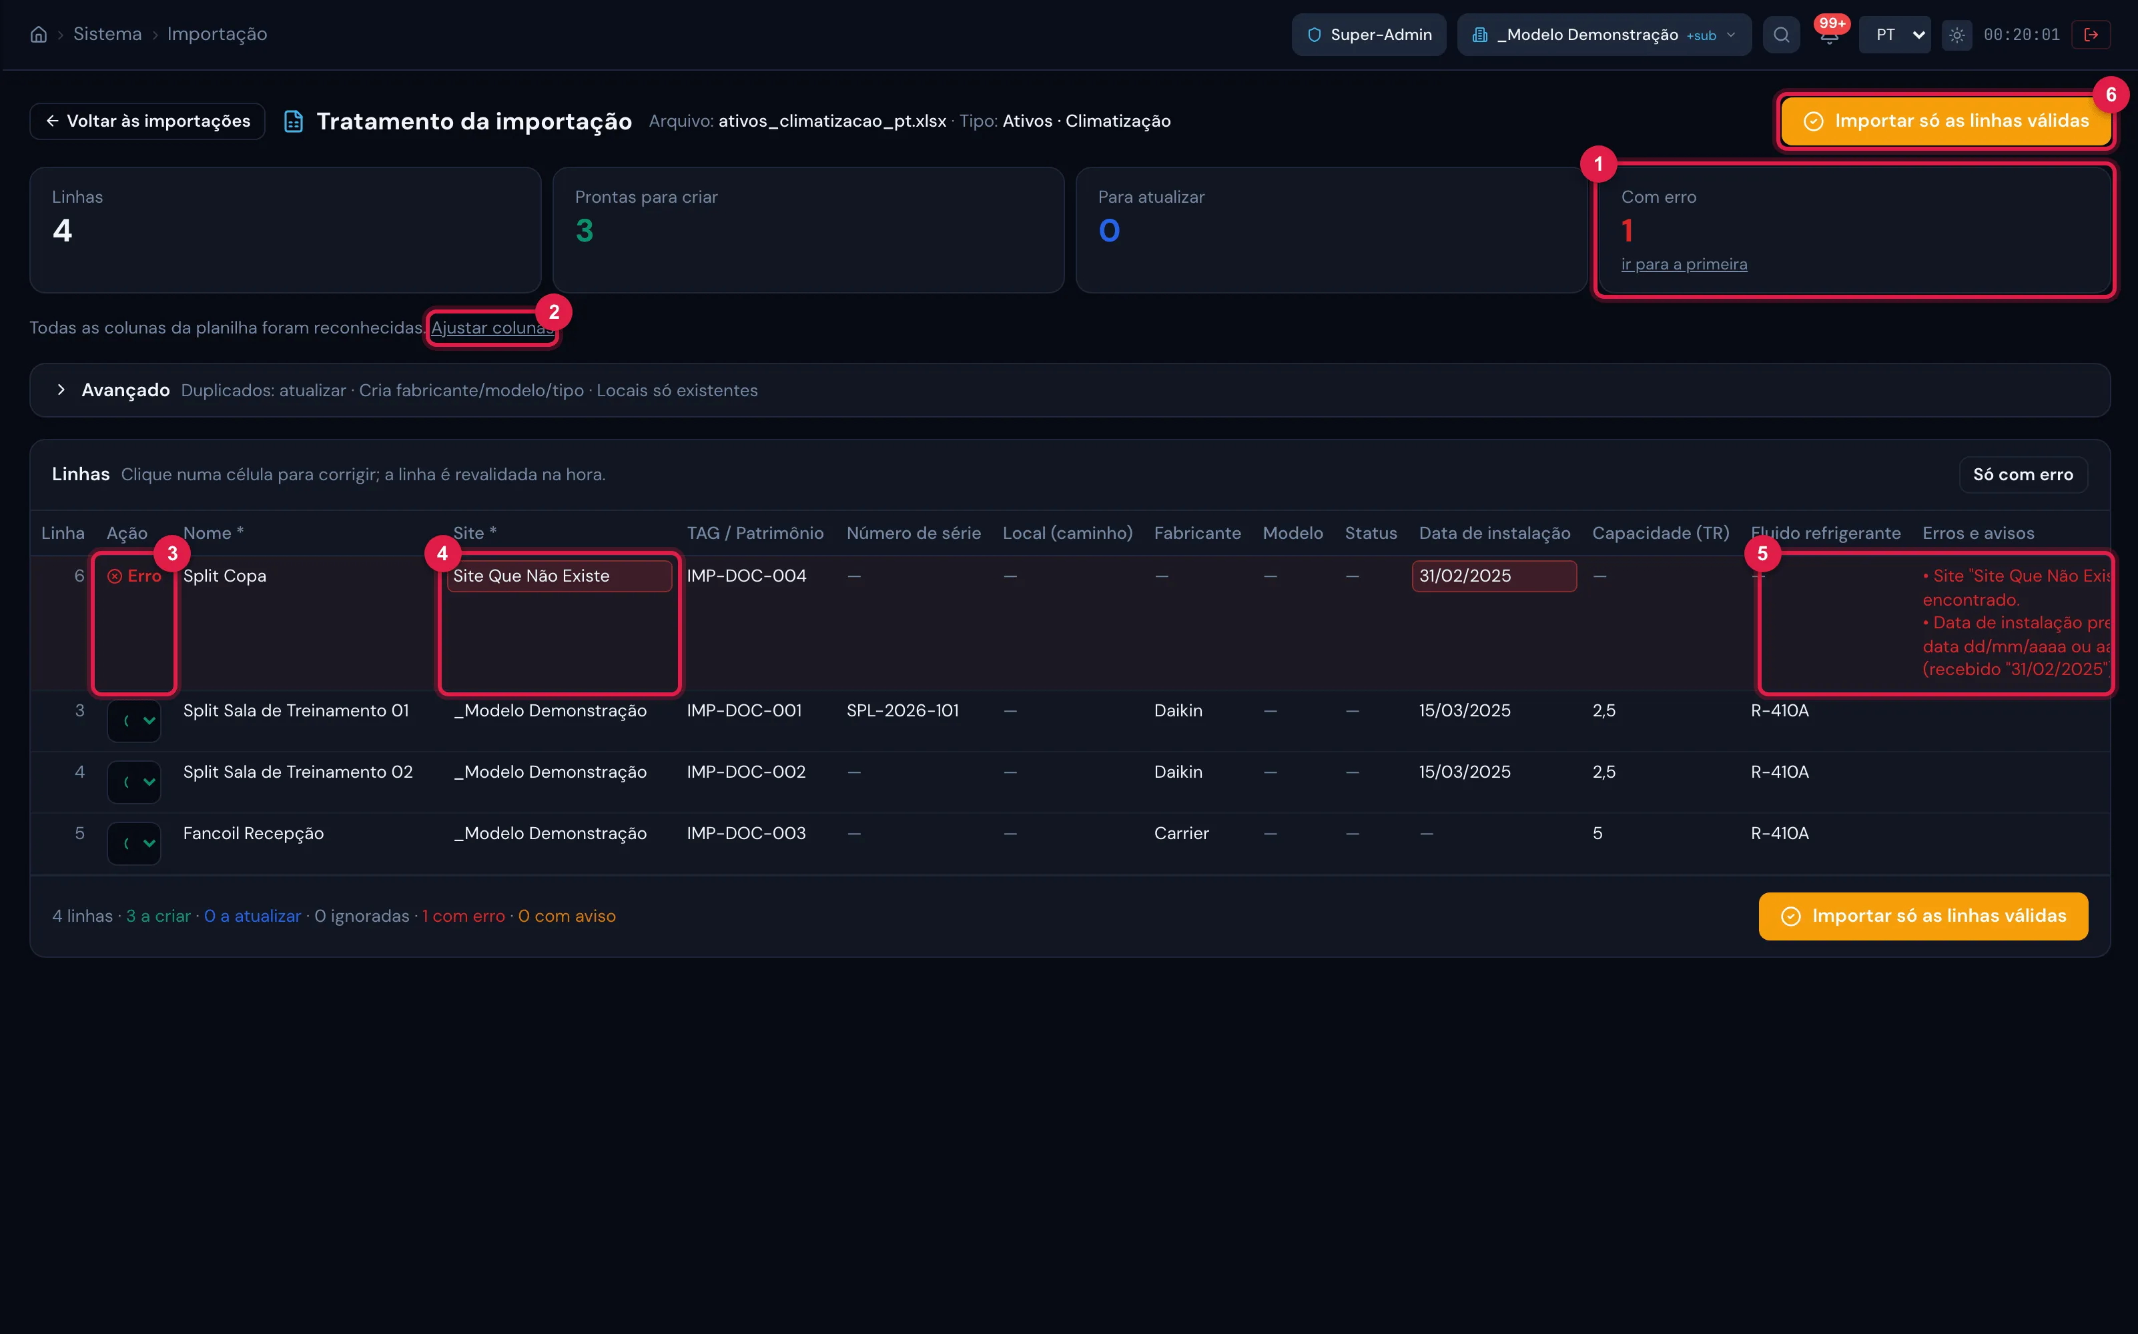Click the 'Data de instalação' column header
The height and width of the screenshot is (1334, 2138).
[x=1494, y=533]
